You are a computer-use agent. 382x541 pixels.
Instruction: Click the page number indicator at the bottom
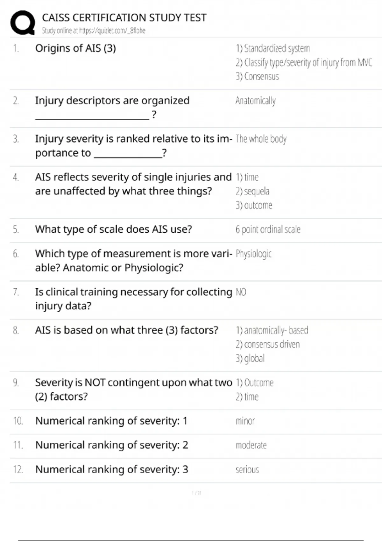pos(196,493)
